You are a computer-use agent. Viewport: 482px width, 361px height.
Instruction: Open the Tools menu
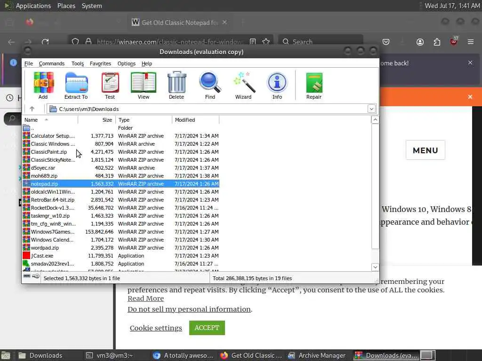point(78,63)
